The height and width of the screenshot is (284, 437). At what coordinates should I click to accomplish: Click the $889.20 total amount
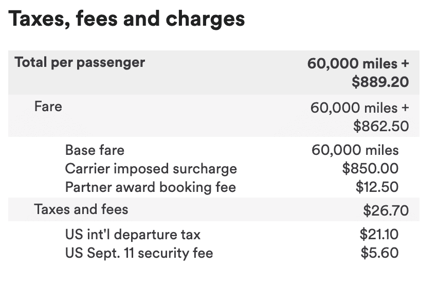pos(380,81)
